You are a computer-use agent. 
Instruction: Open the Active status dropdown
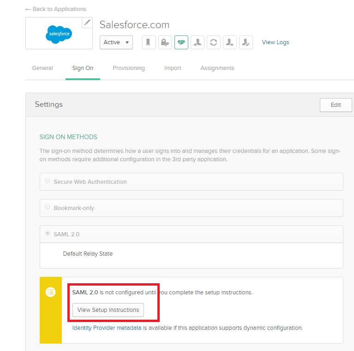pos(116,42)
